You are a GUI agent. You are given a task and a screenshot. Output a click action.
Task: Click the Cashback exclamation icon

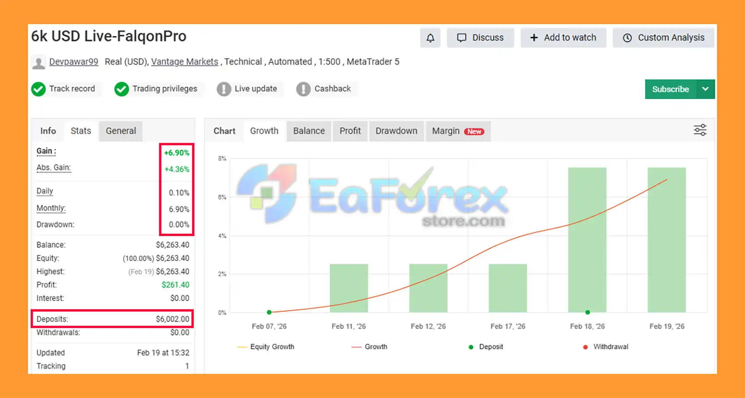[303, 89]
